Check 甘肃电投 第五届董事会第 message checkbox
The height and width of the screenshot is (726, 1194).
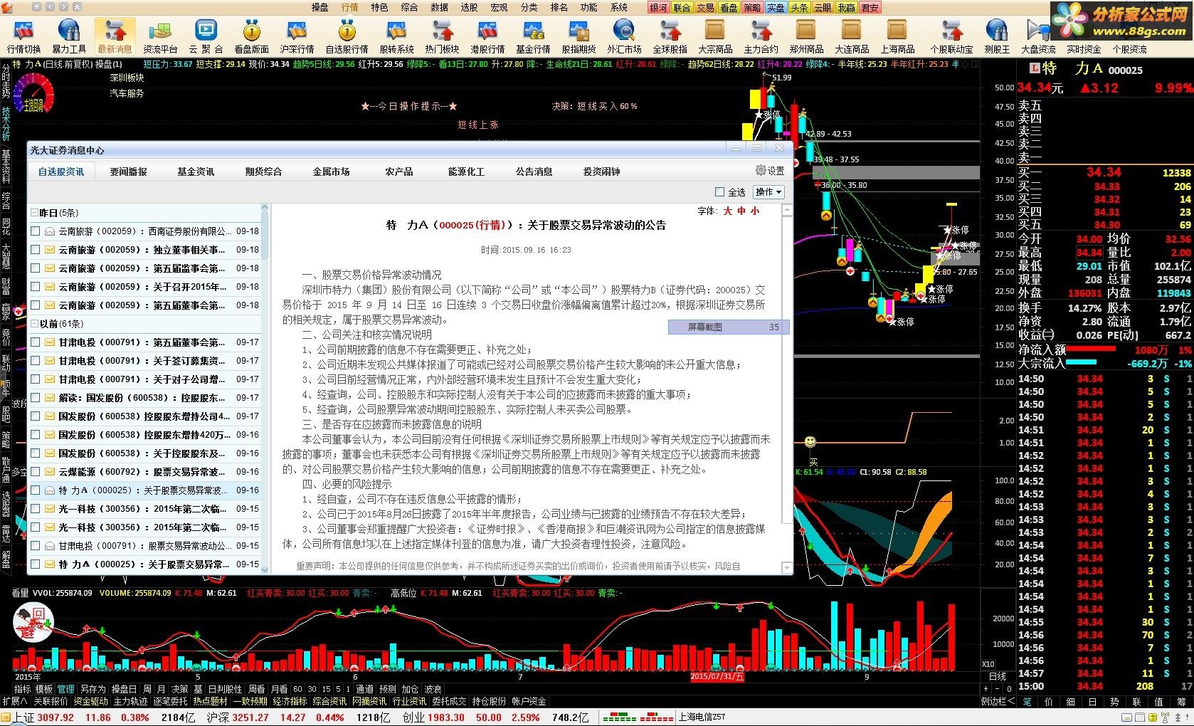(x=36, y=342)
